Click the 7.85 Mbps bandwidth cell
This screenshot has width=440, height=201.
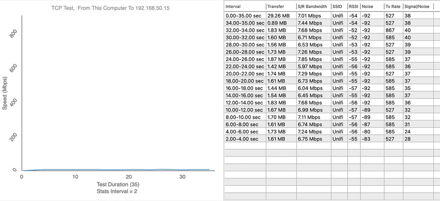310,58
